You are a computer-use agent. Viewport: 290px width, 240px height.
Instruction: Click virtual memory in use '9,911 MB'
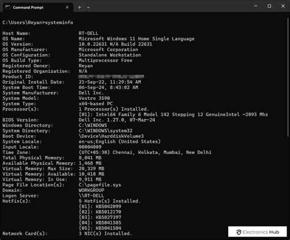point(90,179)
